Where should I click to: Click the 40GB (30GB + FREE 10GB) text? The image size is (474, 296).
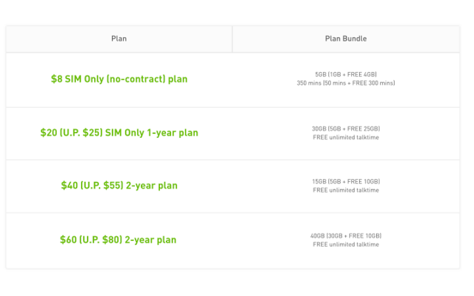point(345,236)
